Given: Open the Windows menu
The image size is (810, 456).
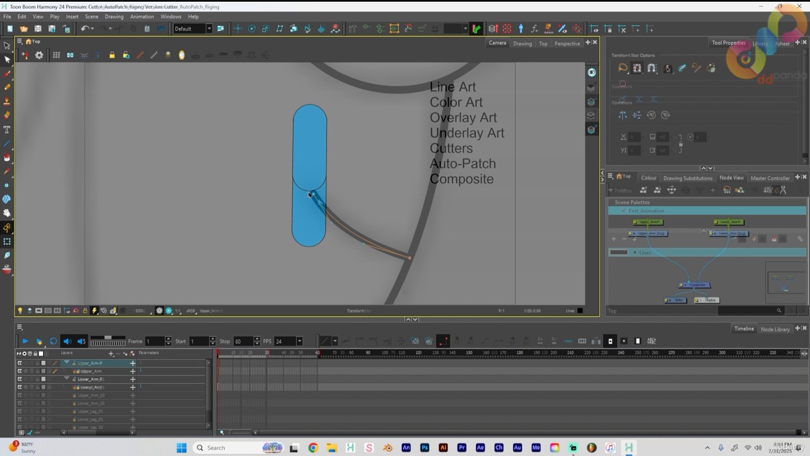Looking at the screenshot, I should click(171, 16).
